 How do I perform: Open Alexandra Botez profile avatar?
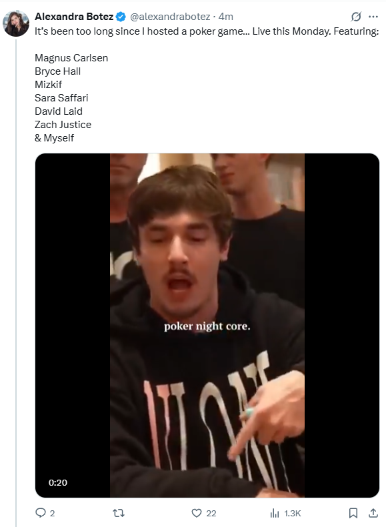[x=16, y=23]
